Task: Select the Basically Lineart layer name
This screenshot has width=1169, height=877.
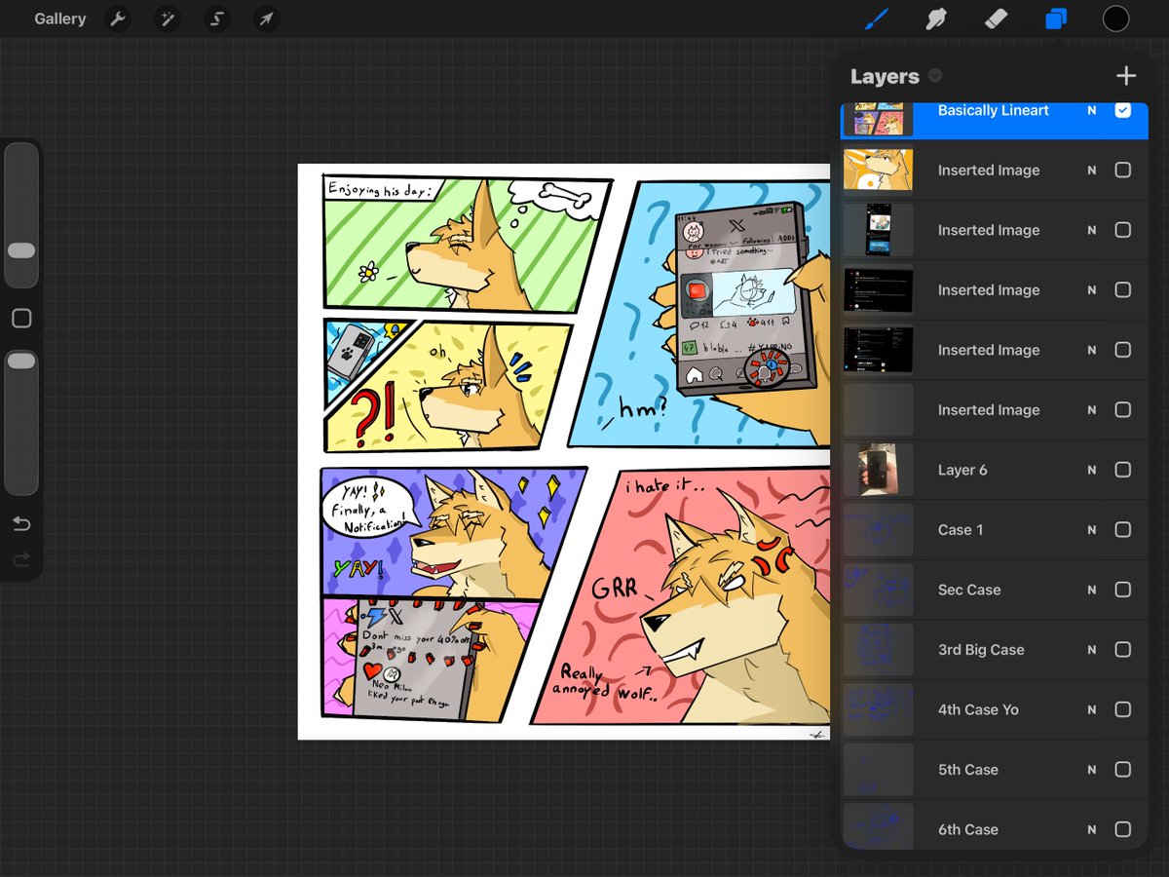Action: 994,110
